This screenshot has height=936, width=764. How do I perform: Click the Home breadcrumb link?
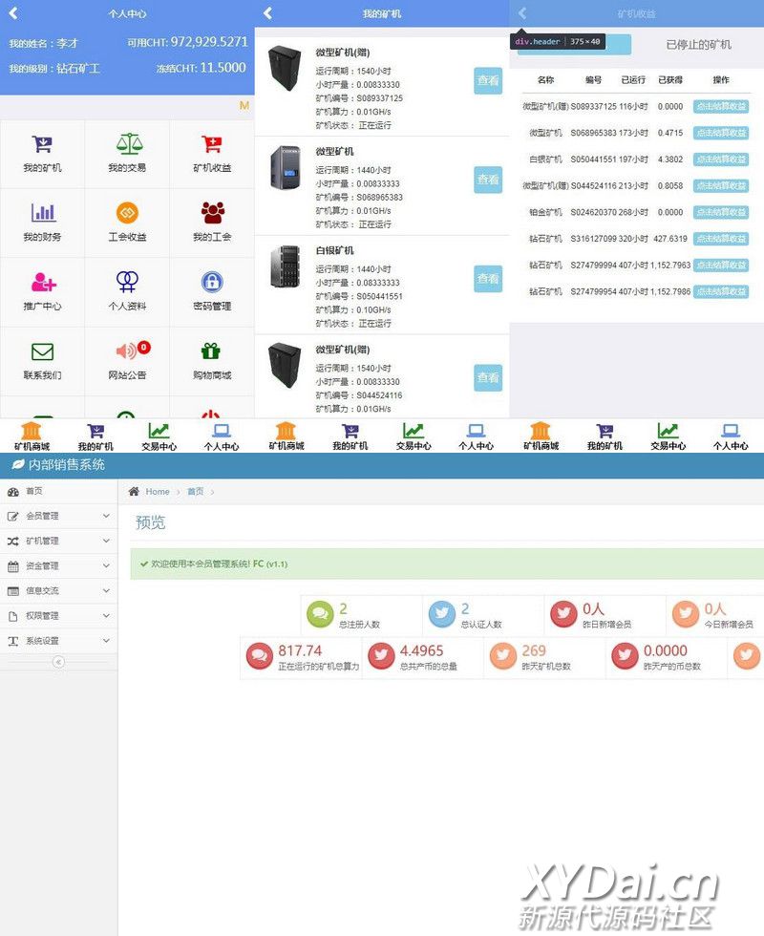[x=158, y=491]
